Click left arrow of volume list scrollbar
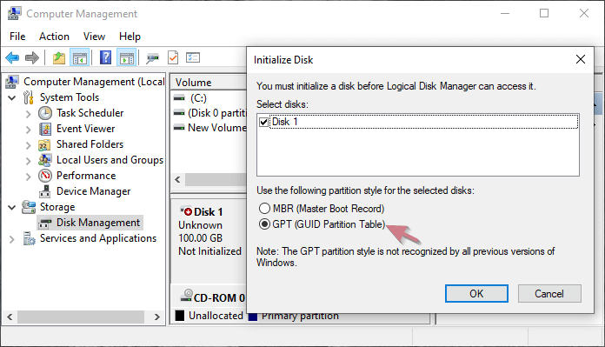 pyautogui.click(x=177, y=179)
